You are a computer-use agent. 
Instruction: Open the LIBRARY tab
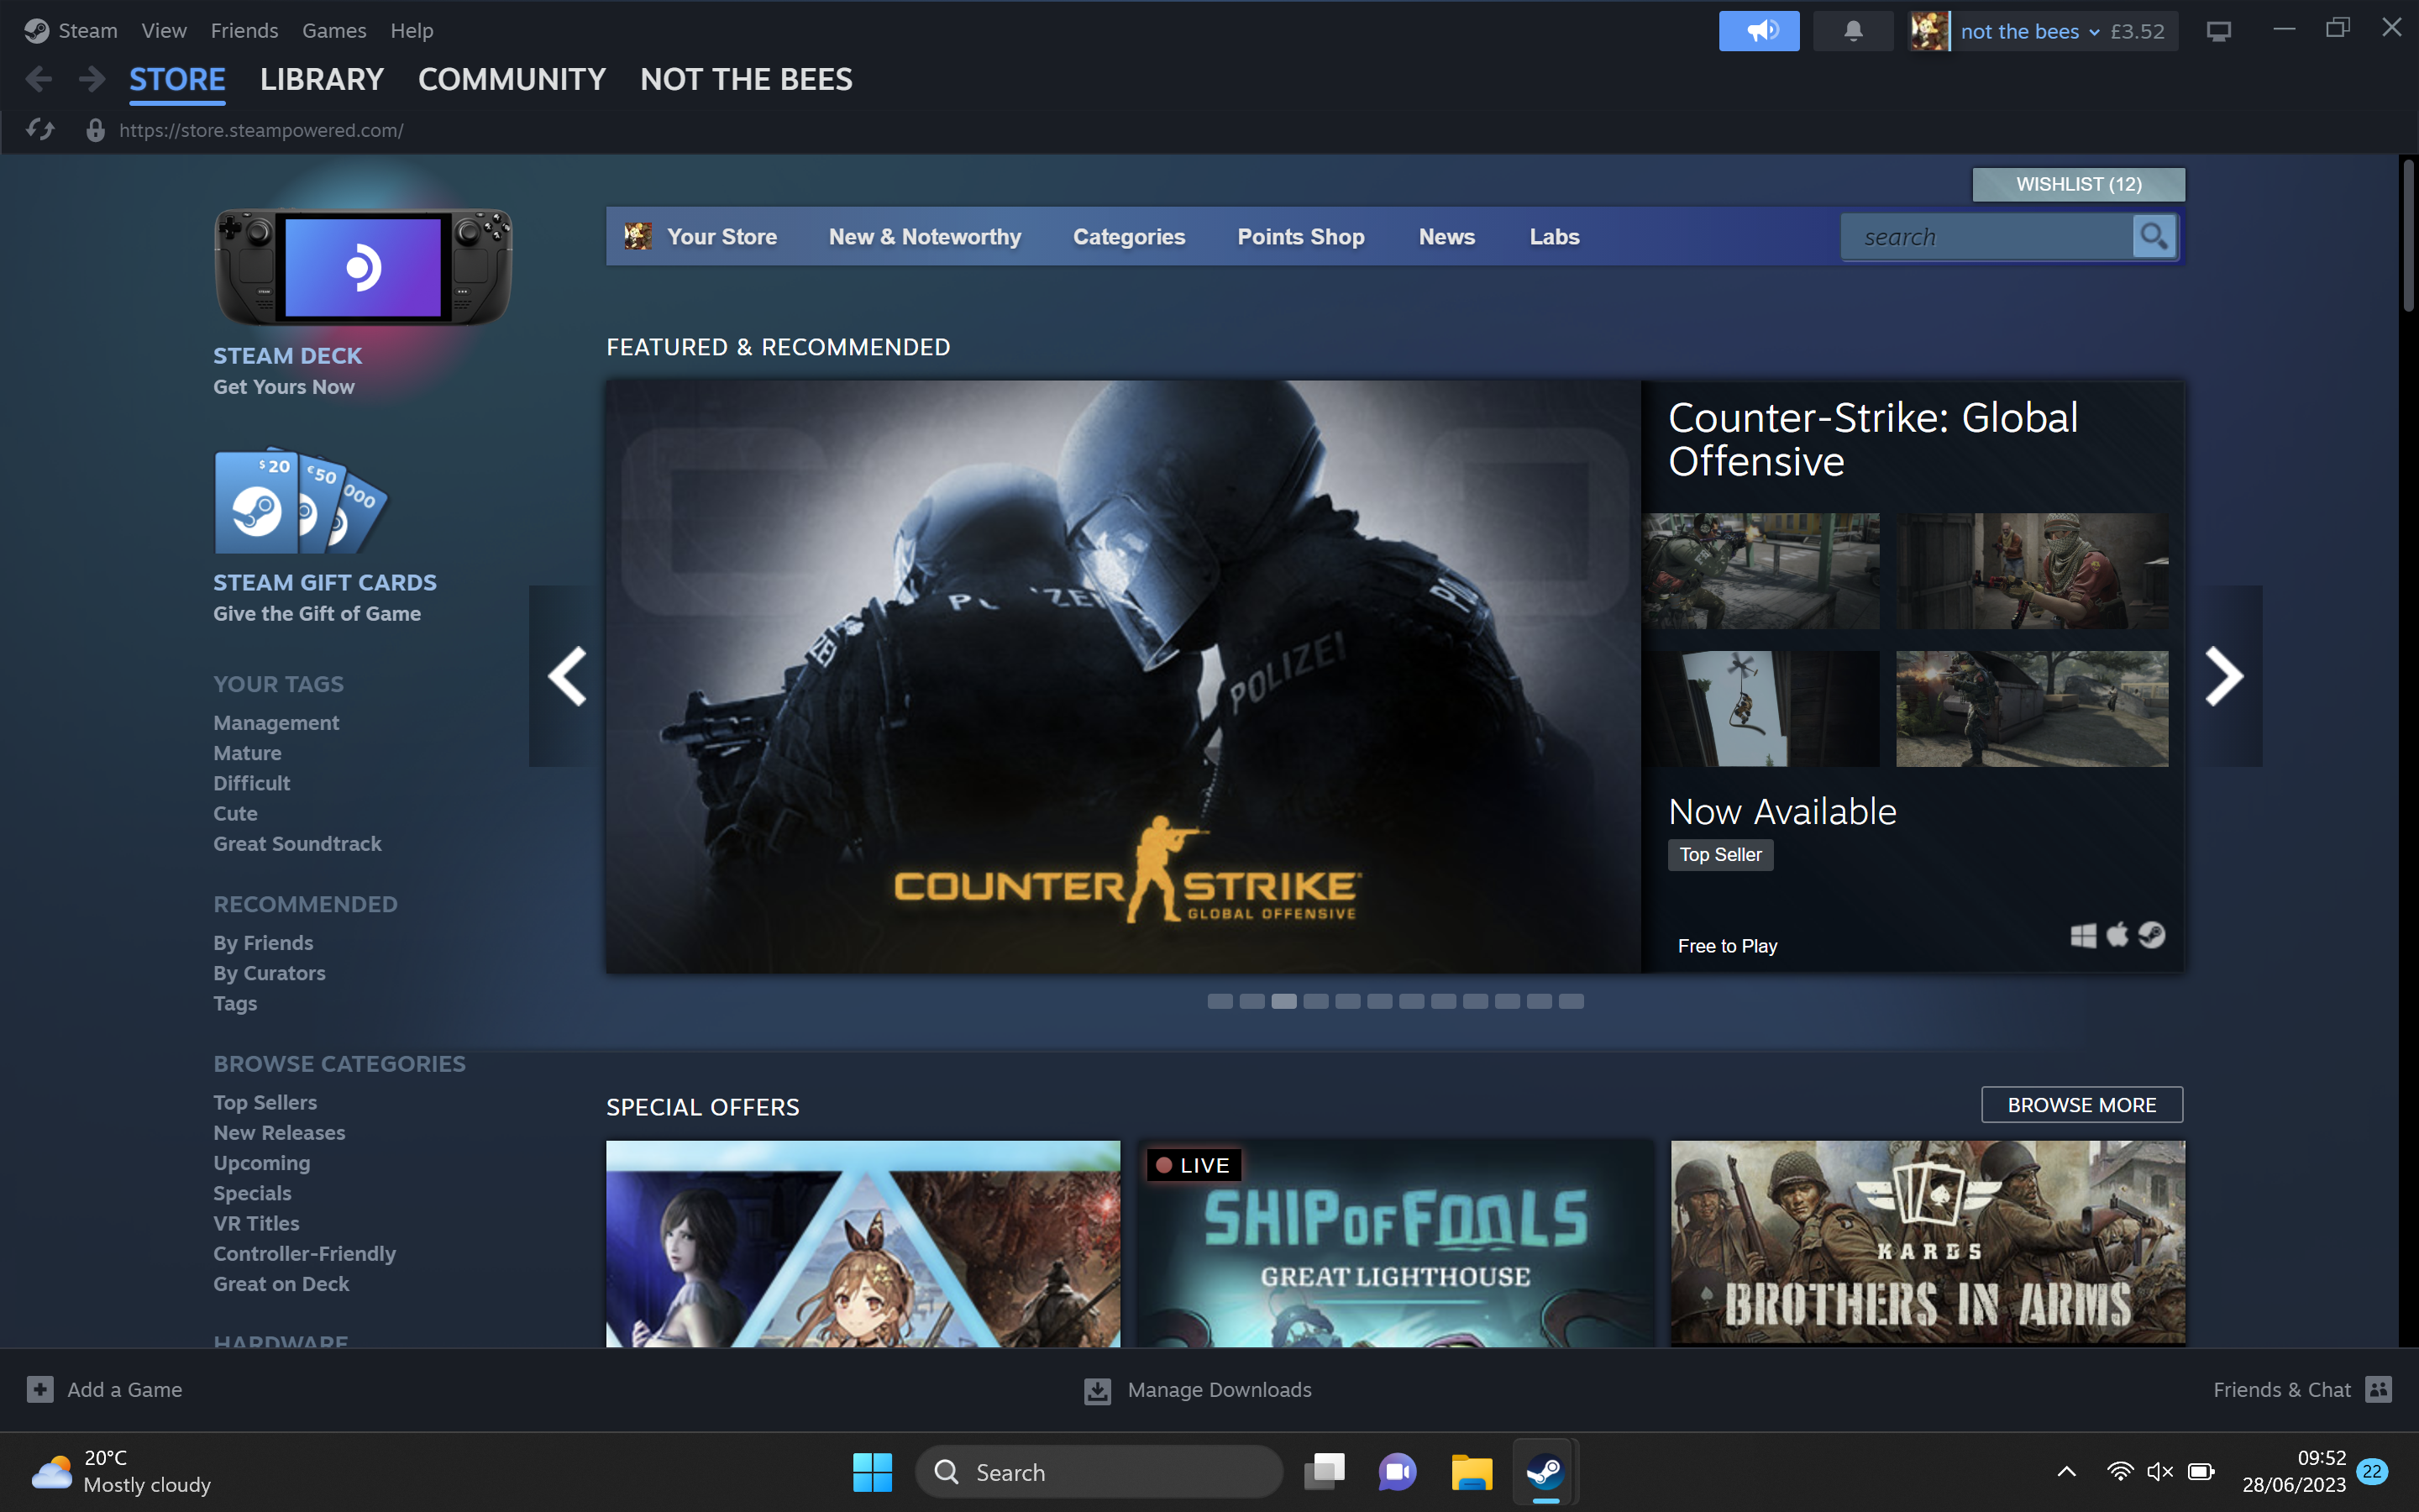323,78
